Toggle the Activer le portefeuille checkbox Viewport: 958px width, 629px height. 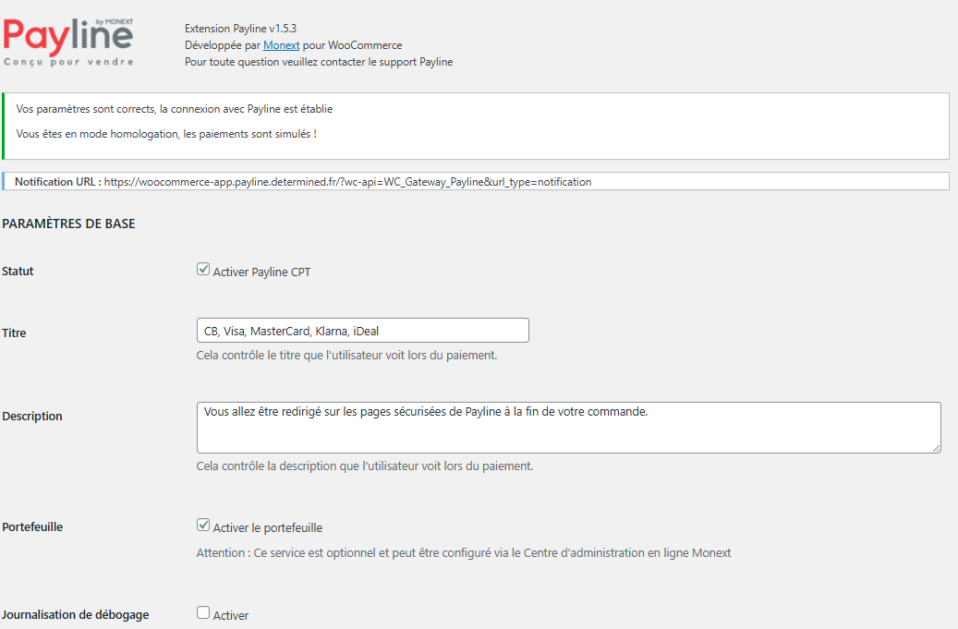click(x=203, y=525)
